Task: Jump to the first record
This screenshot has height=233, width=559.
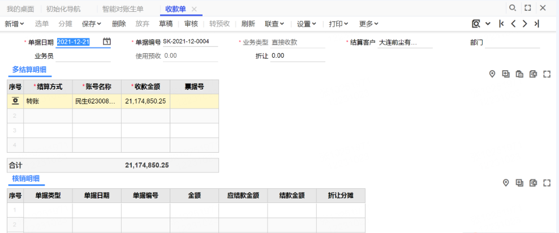Action: 501,24
